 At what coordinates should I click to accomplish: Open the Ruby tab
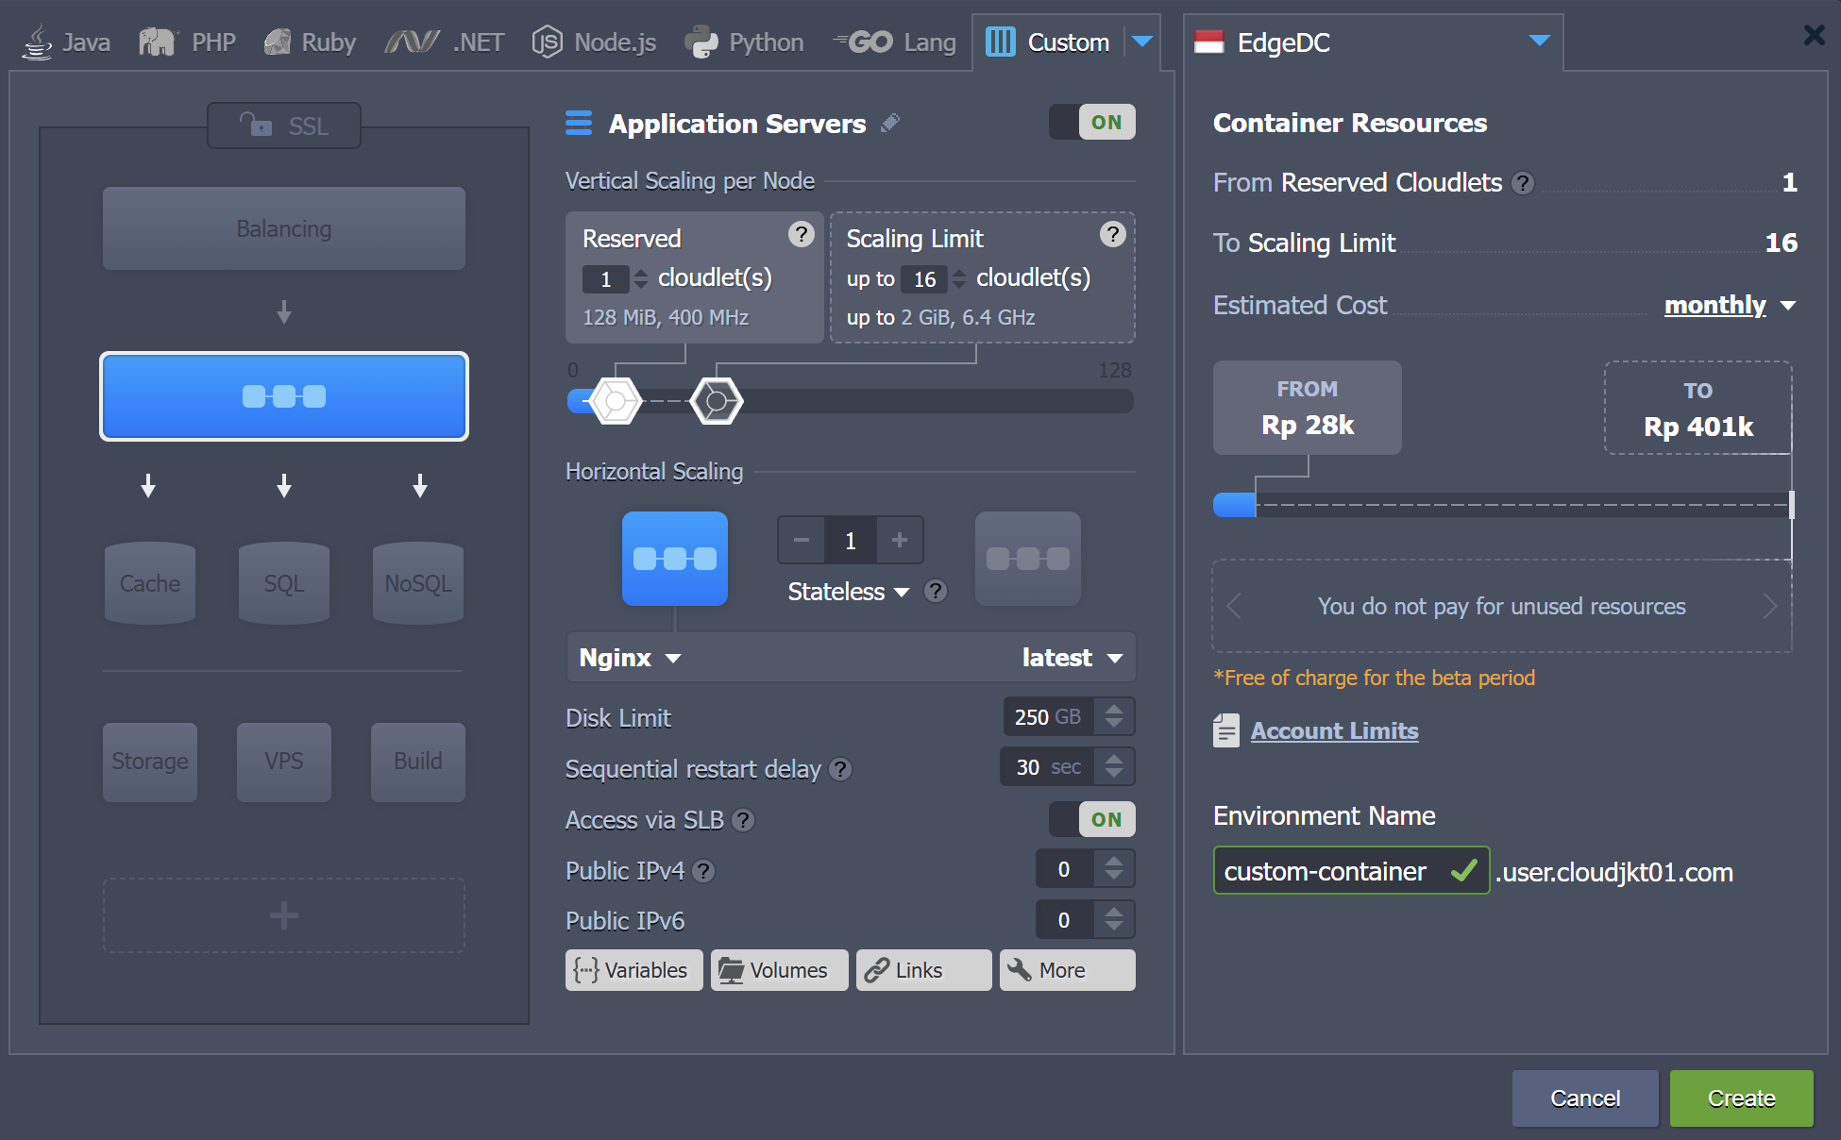310,42
